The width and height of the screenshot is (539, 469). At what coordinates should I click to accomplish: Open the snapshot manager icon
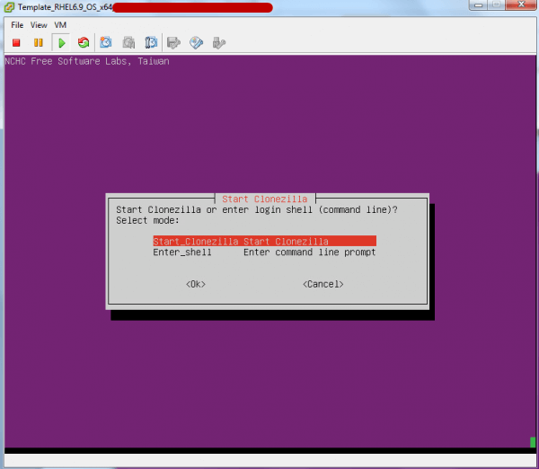point(151,42)
